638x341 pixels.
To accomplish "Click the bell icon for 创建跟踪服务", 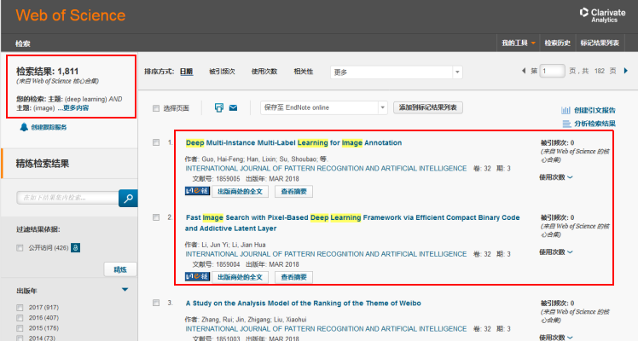I will (x=24, y=127).
